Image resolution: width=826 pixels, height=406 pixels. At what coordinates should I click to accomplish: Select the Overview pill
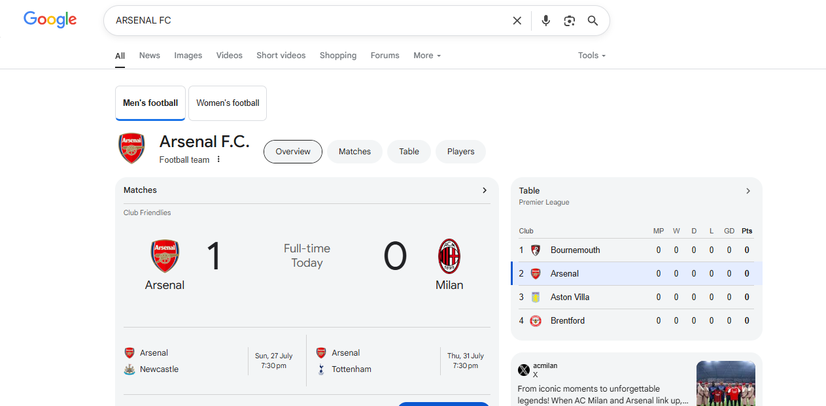[x=292, y=151]
